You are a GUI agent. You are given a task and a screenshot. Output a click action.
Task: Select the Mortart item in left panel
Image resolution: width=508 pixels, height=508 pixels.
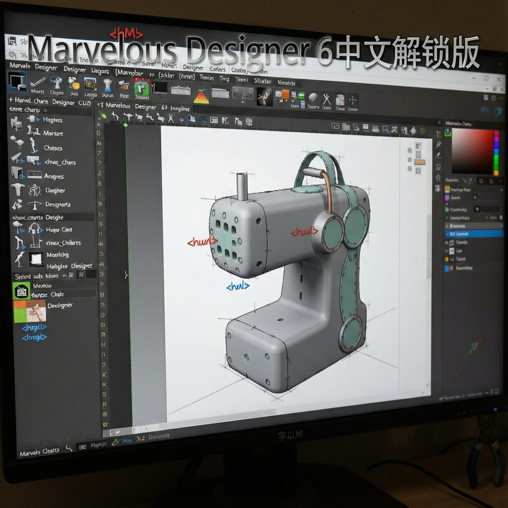(53, 133)
